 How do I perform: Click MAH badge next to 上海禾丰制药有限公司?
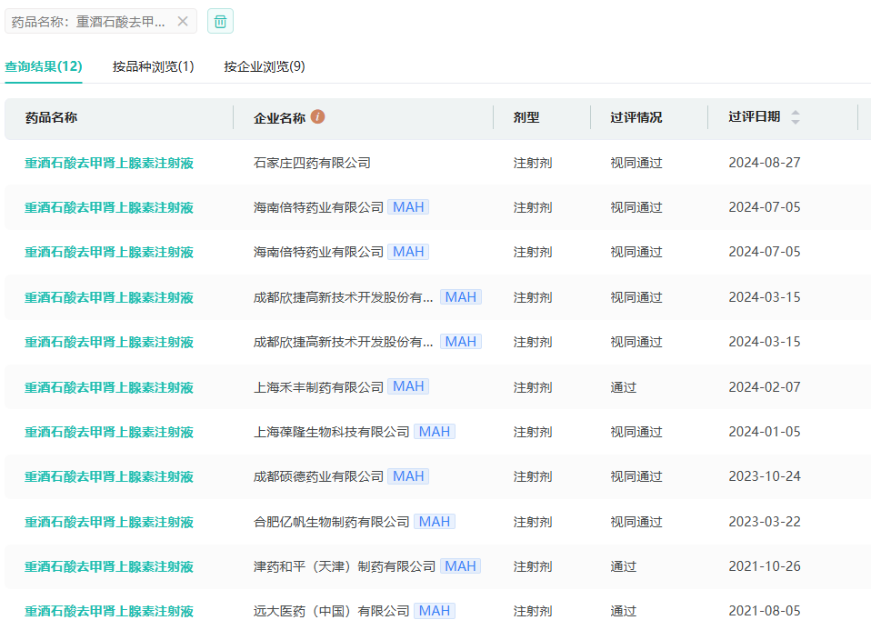(x=408, y=386)
